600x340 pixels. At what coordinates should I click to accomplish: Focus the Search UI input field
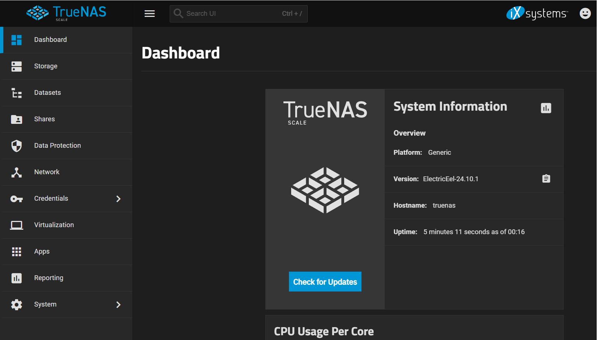point(239,14)
